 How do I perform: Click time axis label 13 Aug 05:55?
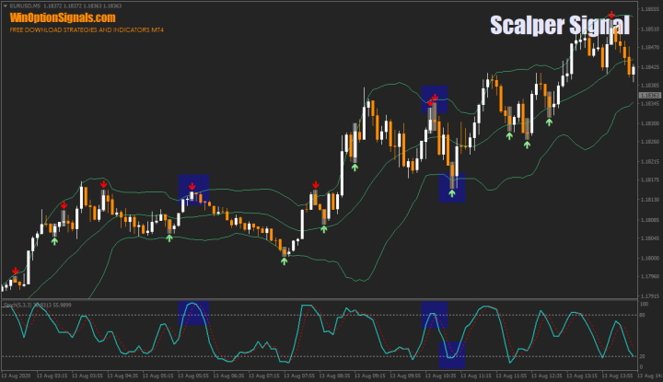point(193,376)
